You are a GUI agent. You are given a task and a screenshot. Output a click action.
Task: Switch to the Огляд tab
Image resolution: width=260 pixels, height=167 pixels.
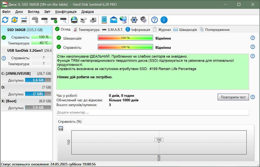pyautogui.click(x=63, y=29)
